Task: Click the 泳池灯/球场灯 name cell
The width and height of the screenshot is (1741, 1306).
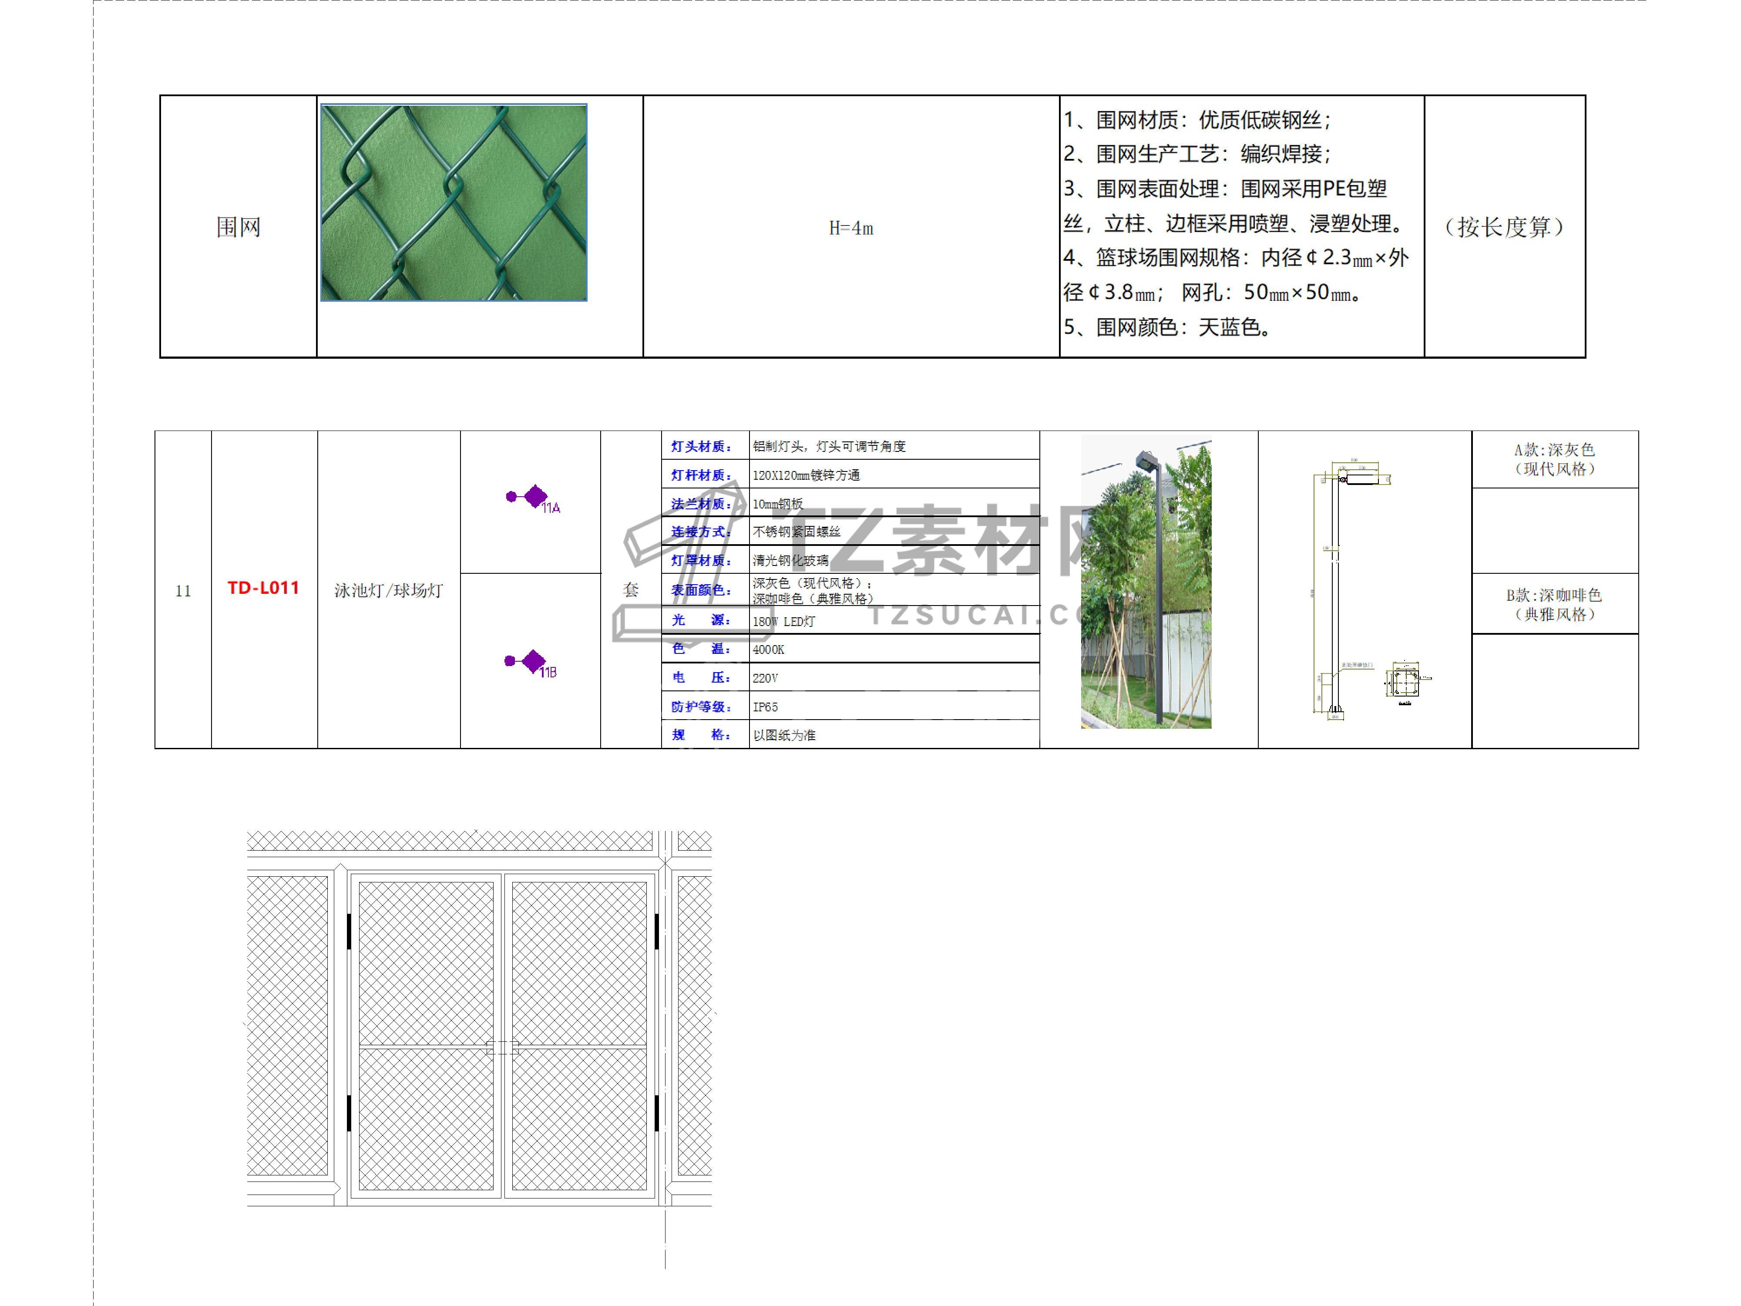Action: click(389, 590)
